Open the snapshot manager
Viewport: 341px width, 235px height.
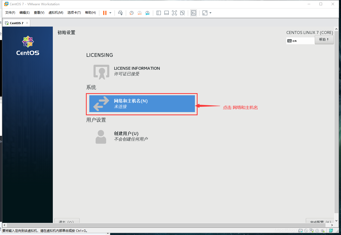point(147,13)
